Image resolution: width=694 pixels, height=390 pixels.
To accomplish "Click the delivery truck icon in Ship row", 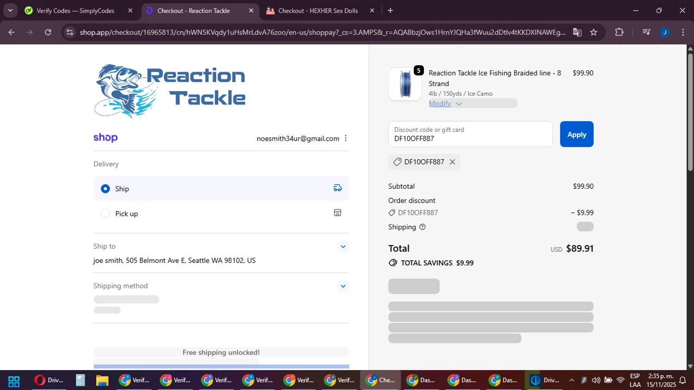I will coord(338,188).
